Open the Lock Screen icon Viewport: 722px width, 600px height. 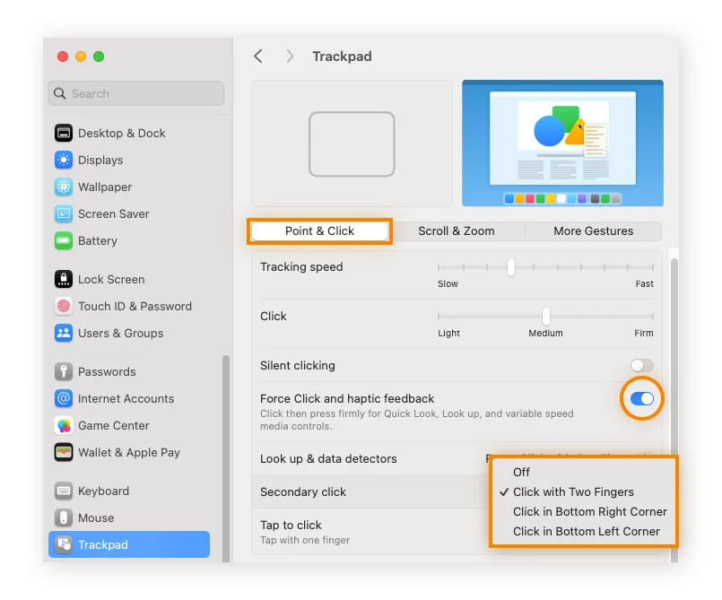click(x=64, y=279)
